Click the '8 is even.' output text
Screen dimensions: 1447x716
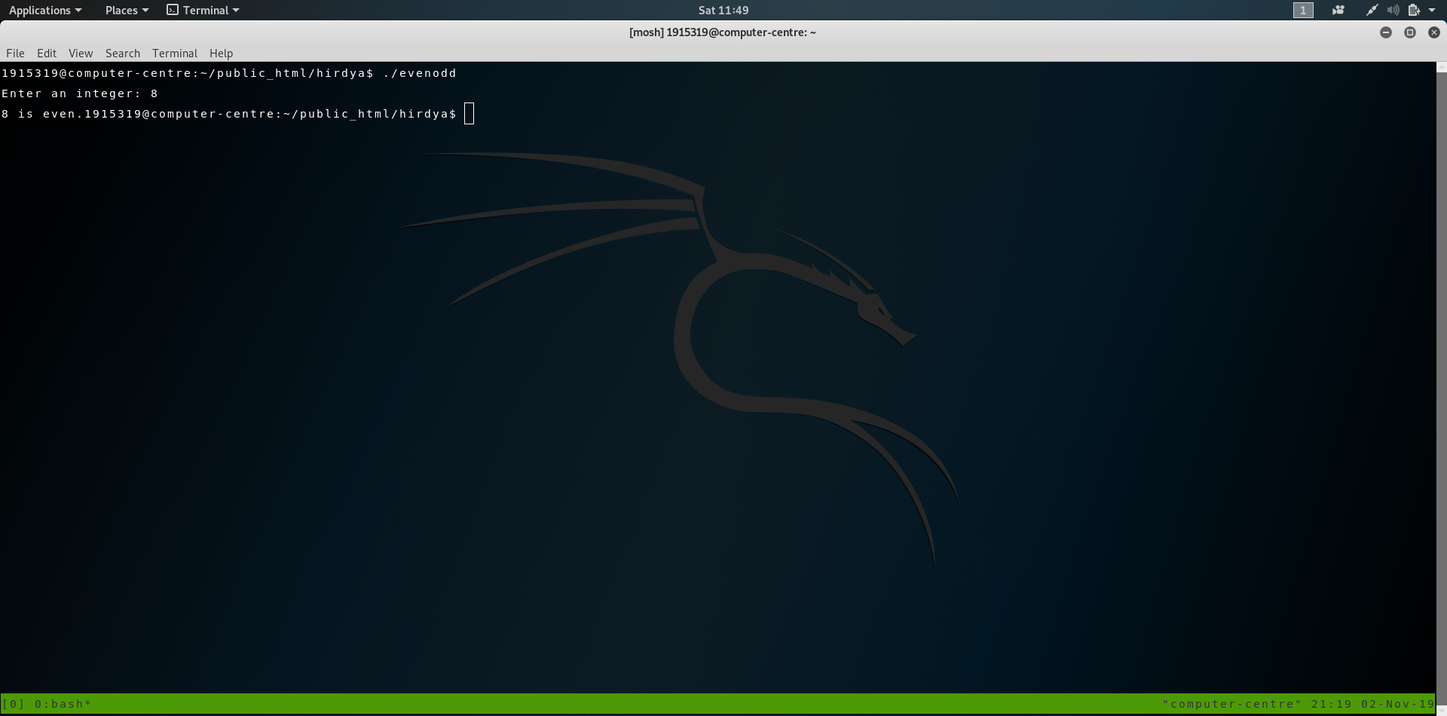[x=43, y=114]
